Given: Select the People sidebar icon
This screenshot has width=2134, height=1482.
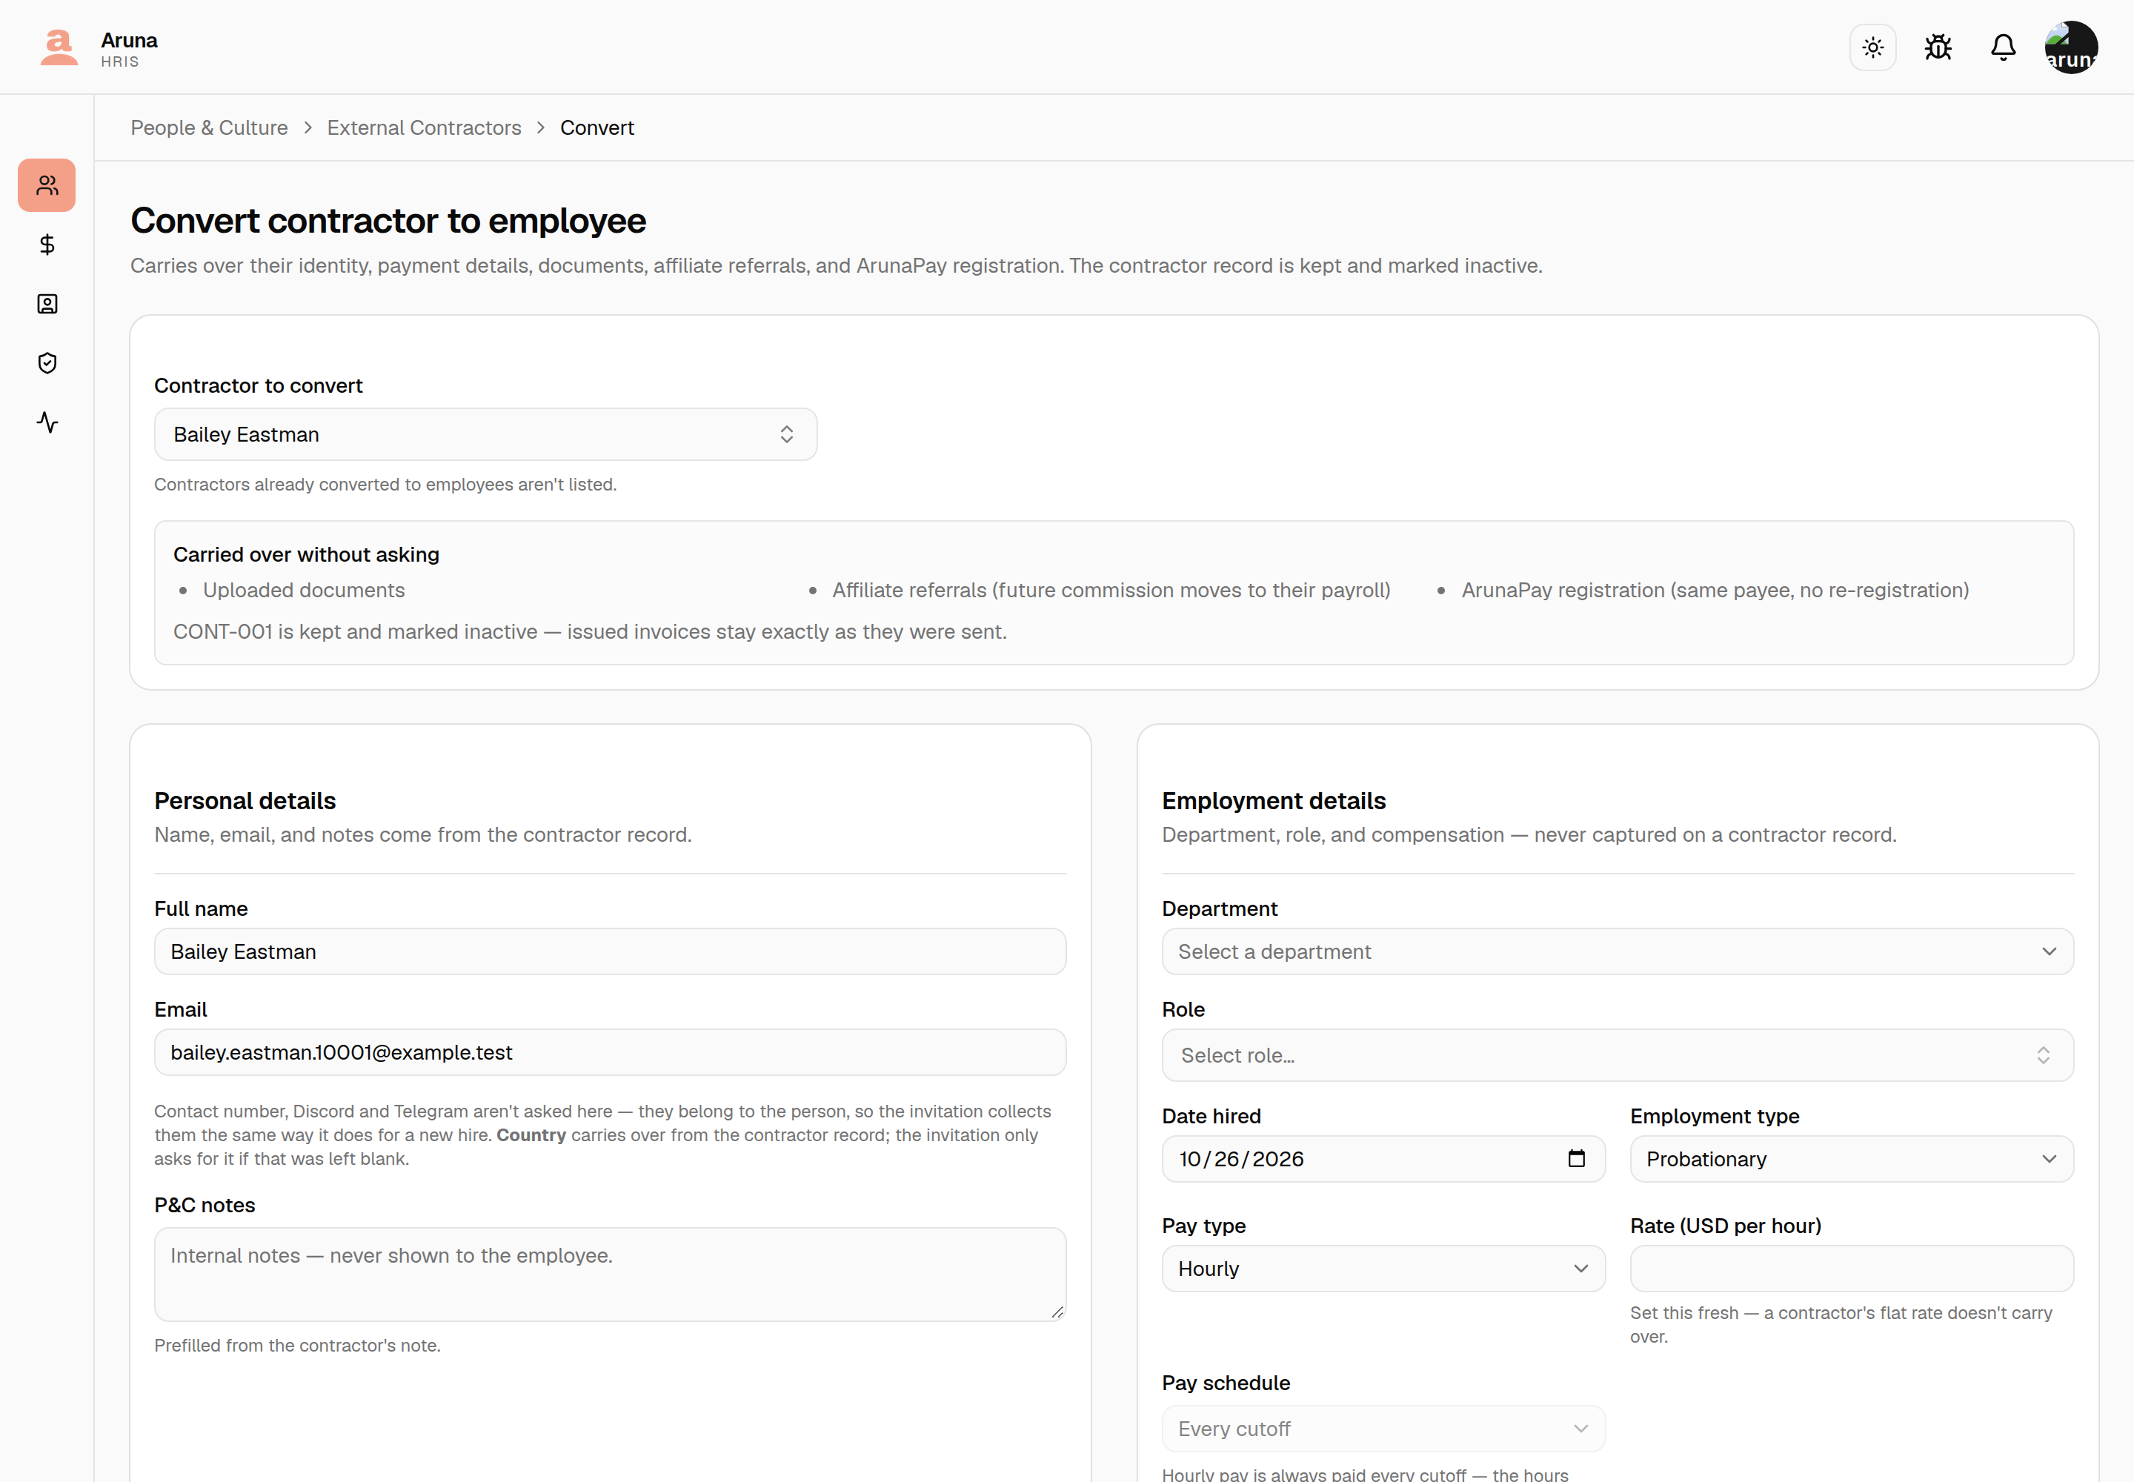Looking at the screenshot, I should [x=47, y=186].
